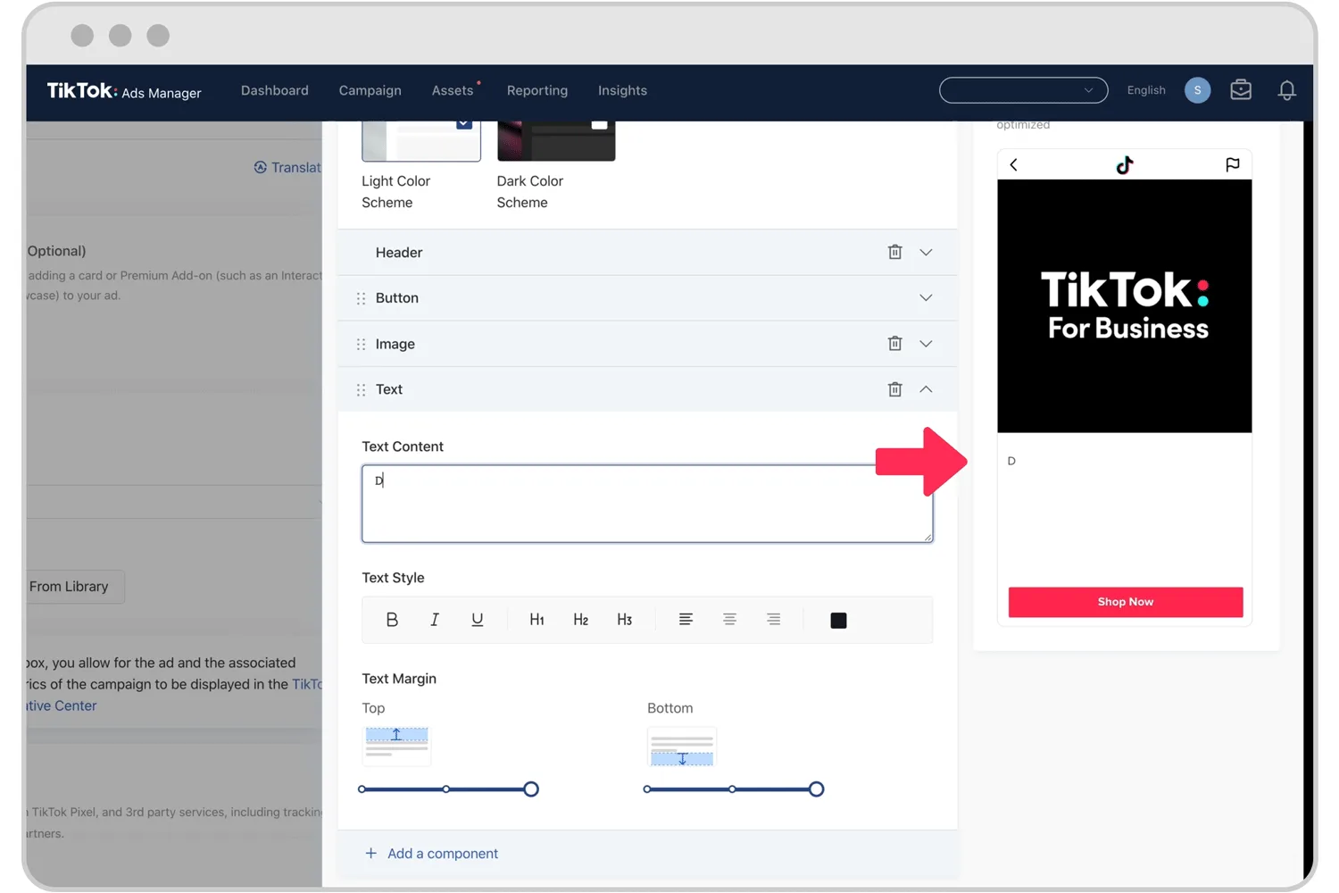Expand the Image section
This screenshot has height=893, width=1339.
click(926, 344)
